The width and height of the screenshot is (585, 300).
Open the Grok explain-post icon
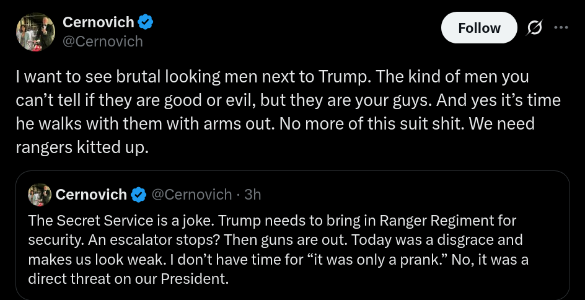click(535, 28)
